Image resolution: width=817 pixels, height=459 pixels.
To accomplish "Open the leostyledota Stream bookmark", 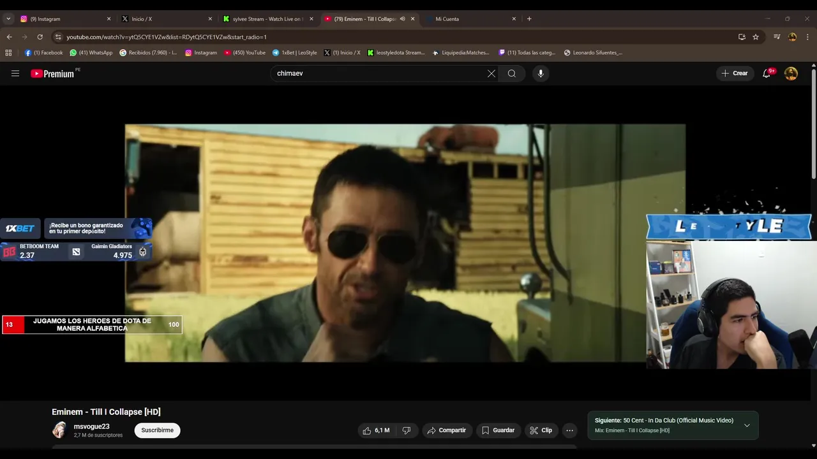I will pos(396,53).
